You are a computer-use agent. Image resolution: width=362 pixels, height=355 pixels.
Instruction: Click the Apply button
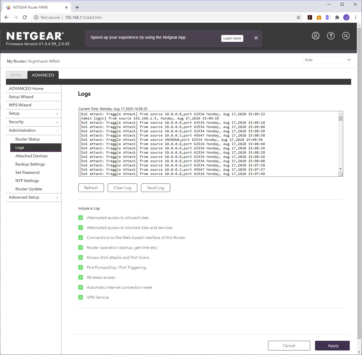(332, 346)
